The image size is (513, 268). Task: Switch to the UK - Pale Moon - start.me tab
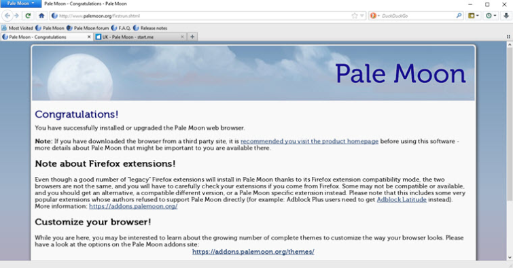(141, 37)
